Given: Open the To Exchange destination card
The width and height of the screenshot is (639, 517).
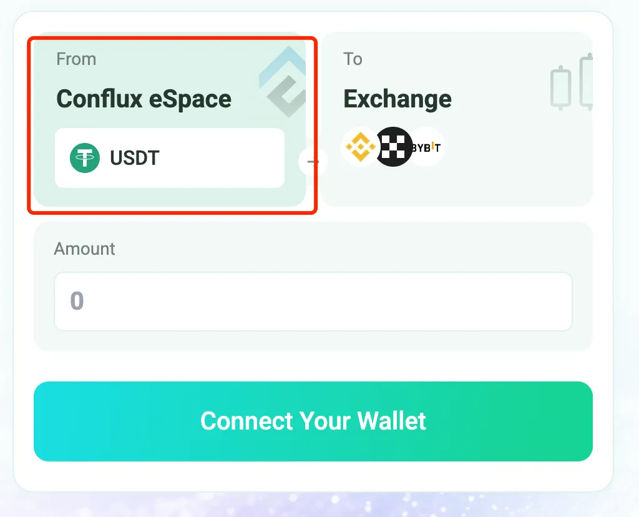Looking at the screenshot, I should (x=457, y=119).
